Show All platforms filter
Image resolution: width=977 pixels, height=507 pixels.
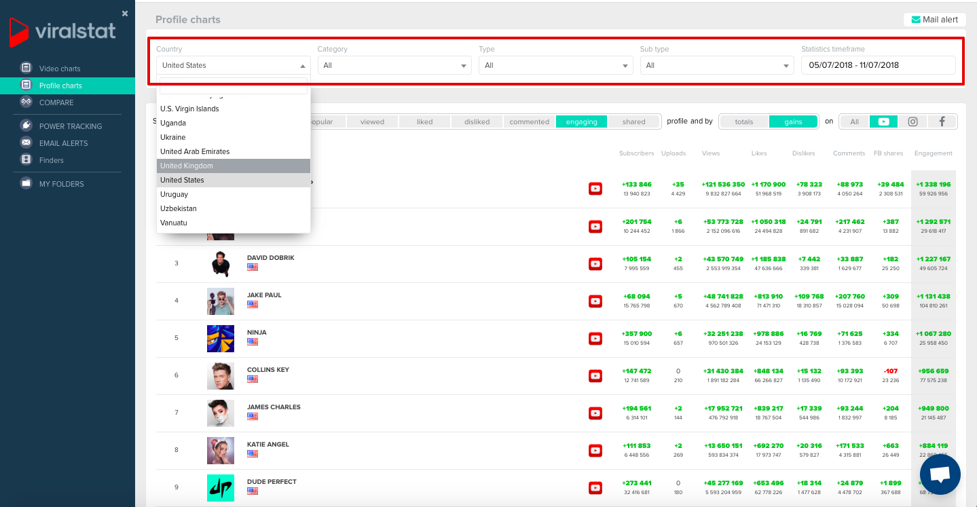pos(854,121)
